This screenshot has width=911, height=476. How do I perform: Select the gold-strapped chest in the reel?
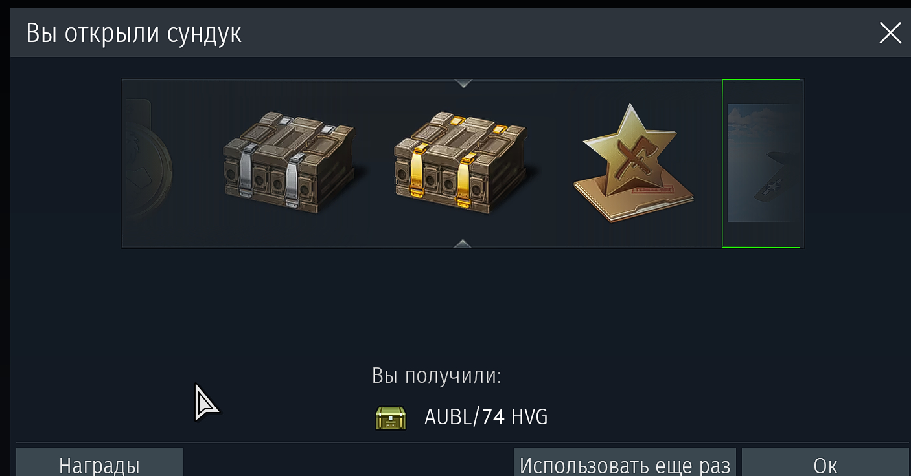[461, 163]
